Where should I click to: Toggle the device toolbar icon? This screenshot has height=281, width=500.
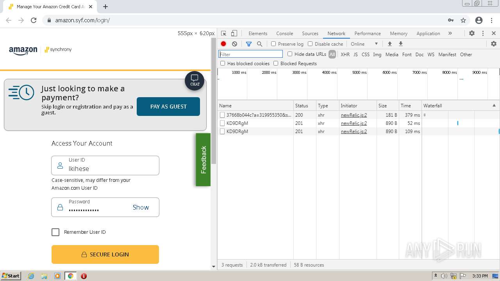pyautogui.click(x=234, y=34)
